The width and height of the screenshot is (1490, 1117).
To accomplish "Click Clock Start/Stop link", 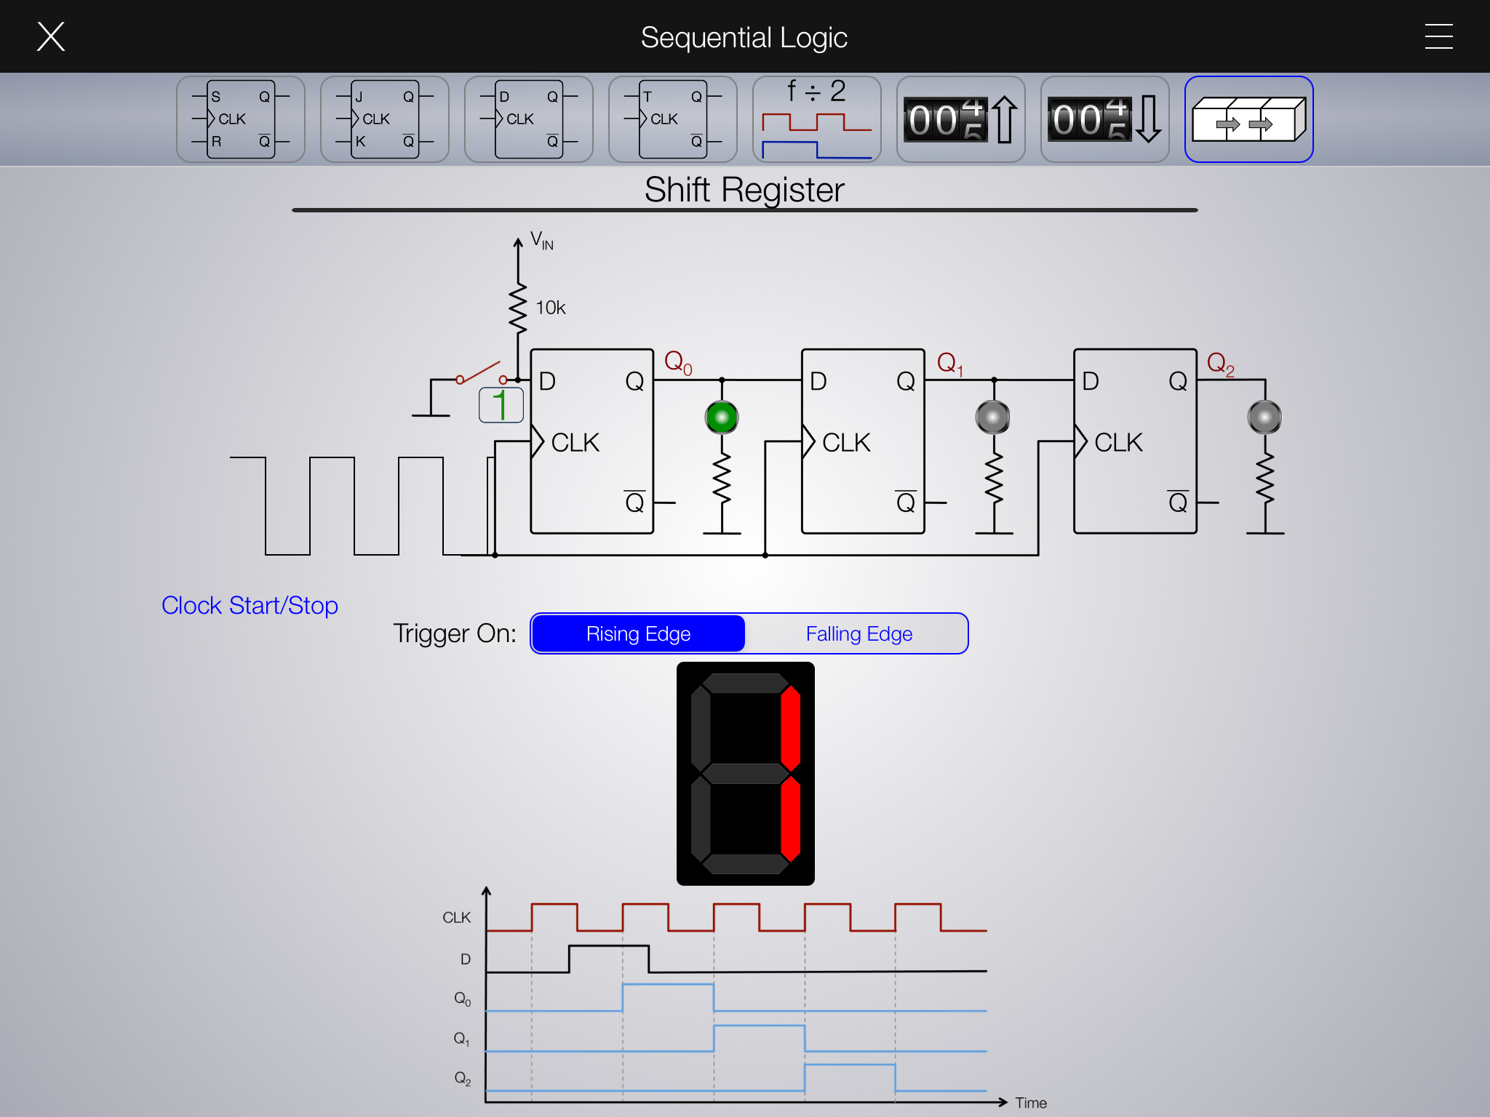I will coord(250,605).
